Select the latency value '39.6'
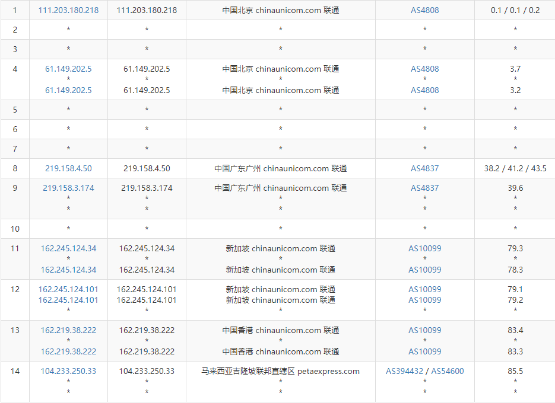The width and height of the screenshot is (555, 403). pyautogui.click(x=515, y=188)
